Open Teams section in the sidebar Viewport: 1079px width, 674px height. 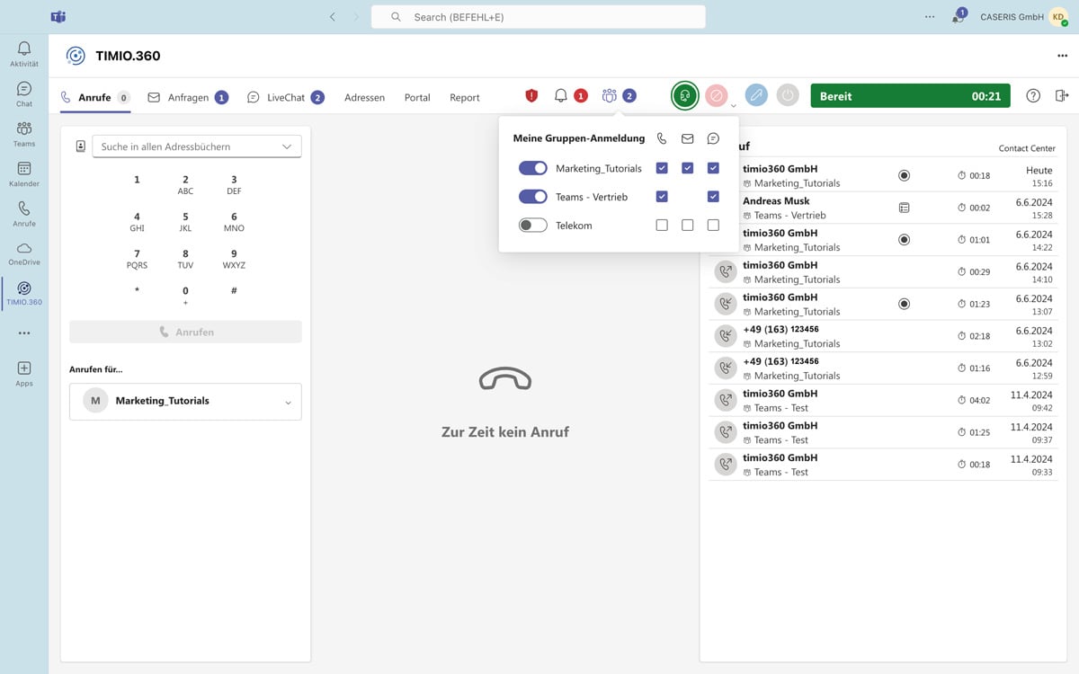[24, 134]
